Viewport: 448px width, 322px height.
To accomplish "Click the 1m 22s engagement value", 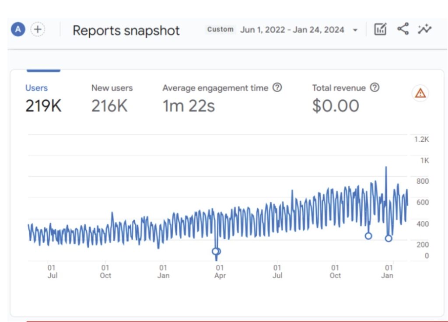I will [x=189, y=106].
